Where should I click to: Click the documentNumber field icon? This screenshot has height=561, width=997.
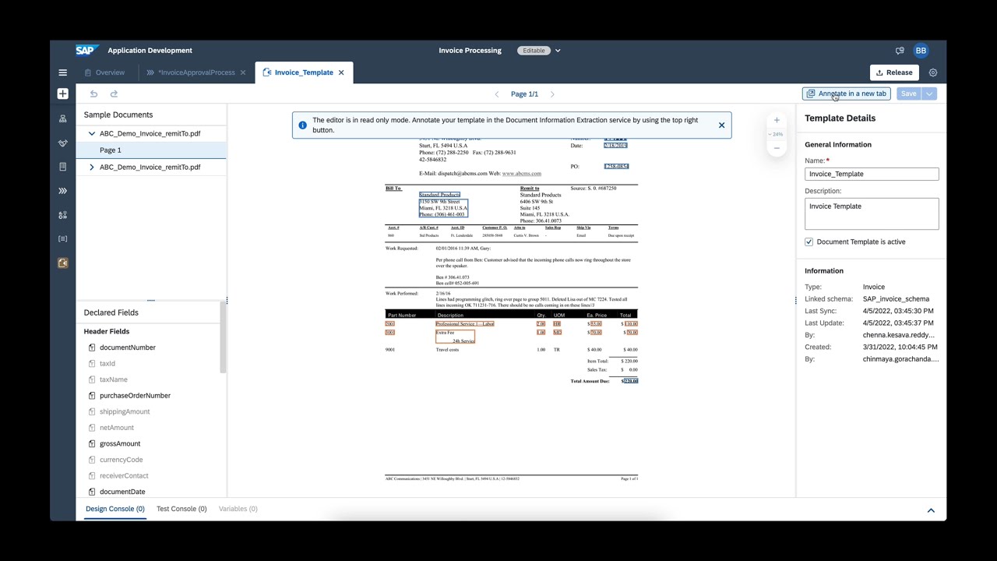pos(92,348)
